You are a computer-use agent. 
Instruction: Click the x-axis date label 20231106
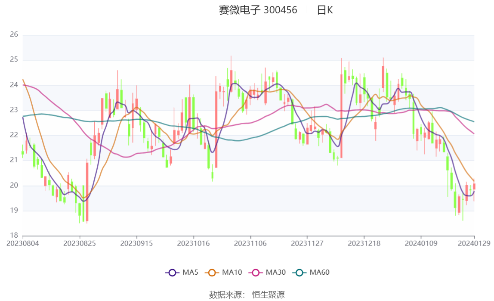(250, 244)
